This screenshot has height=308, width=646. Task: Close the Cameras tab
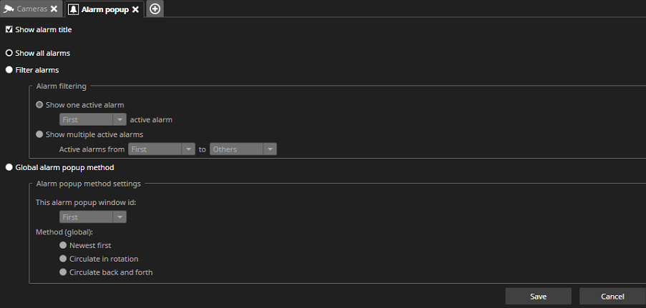[x=54, y=9]
